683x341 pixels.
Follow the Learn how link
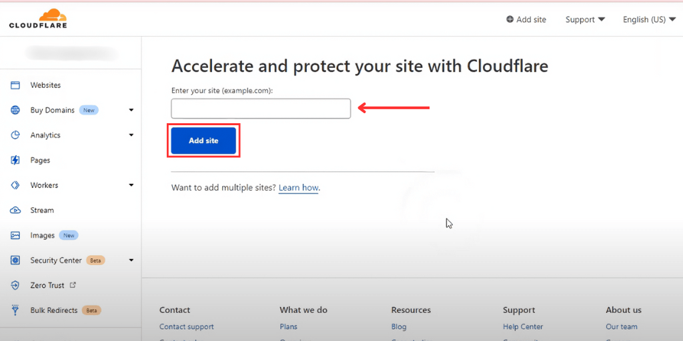pos(298,188)
